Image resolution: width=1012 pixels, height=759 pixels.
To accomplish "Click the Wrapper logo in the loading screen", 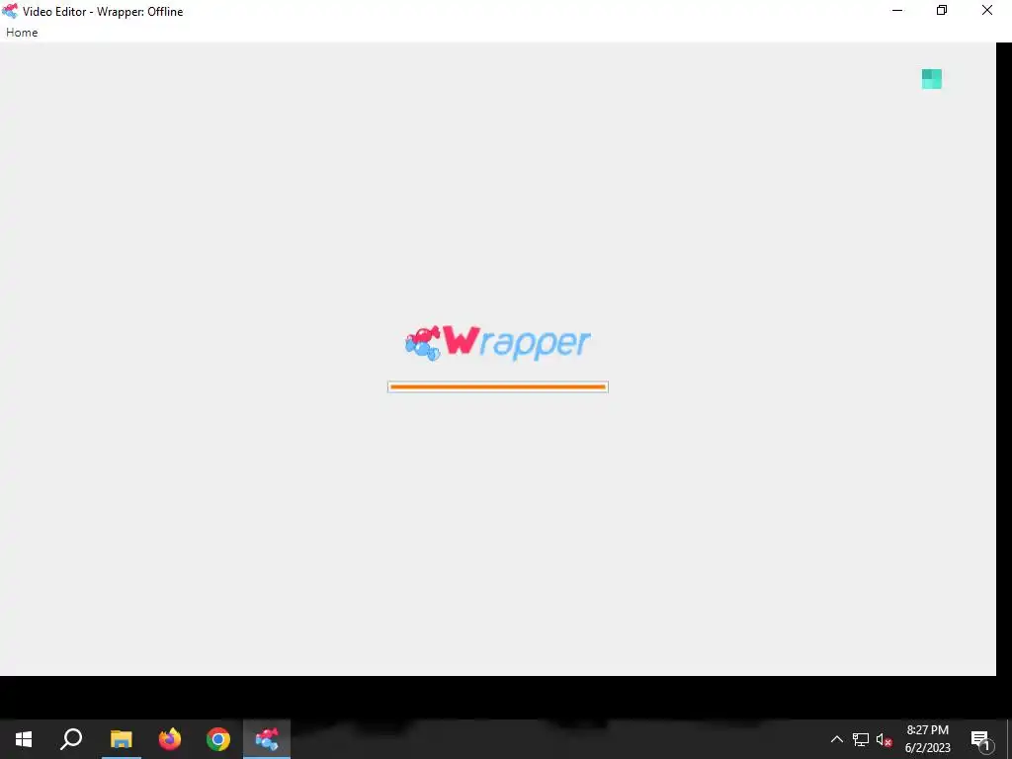I will [498, 343].
